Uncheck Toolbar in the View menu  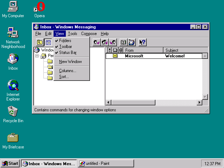(72, 47)
